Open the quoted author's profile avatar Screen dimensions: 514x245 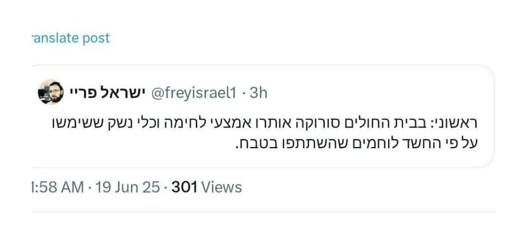[x=51, y=92]
